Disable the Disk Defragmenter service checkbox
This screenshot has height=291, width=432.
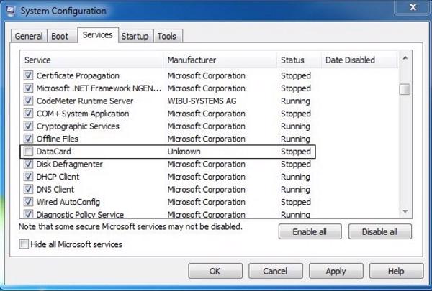point(29,165)
